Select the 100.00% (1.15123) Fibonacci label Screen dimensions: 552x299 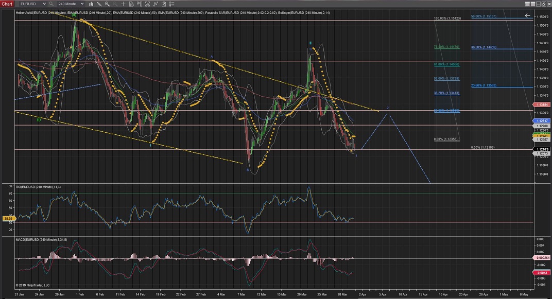(447, 19)
